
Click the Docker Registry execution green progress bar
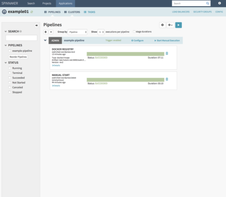[125, 54]
